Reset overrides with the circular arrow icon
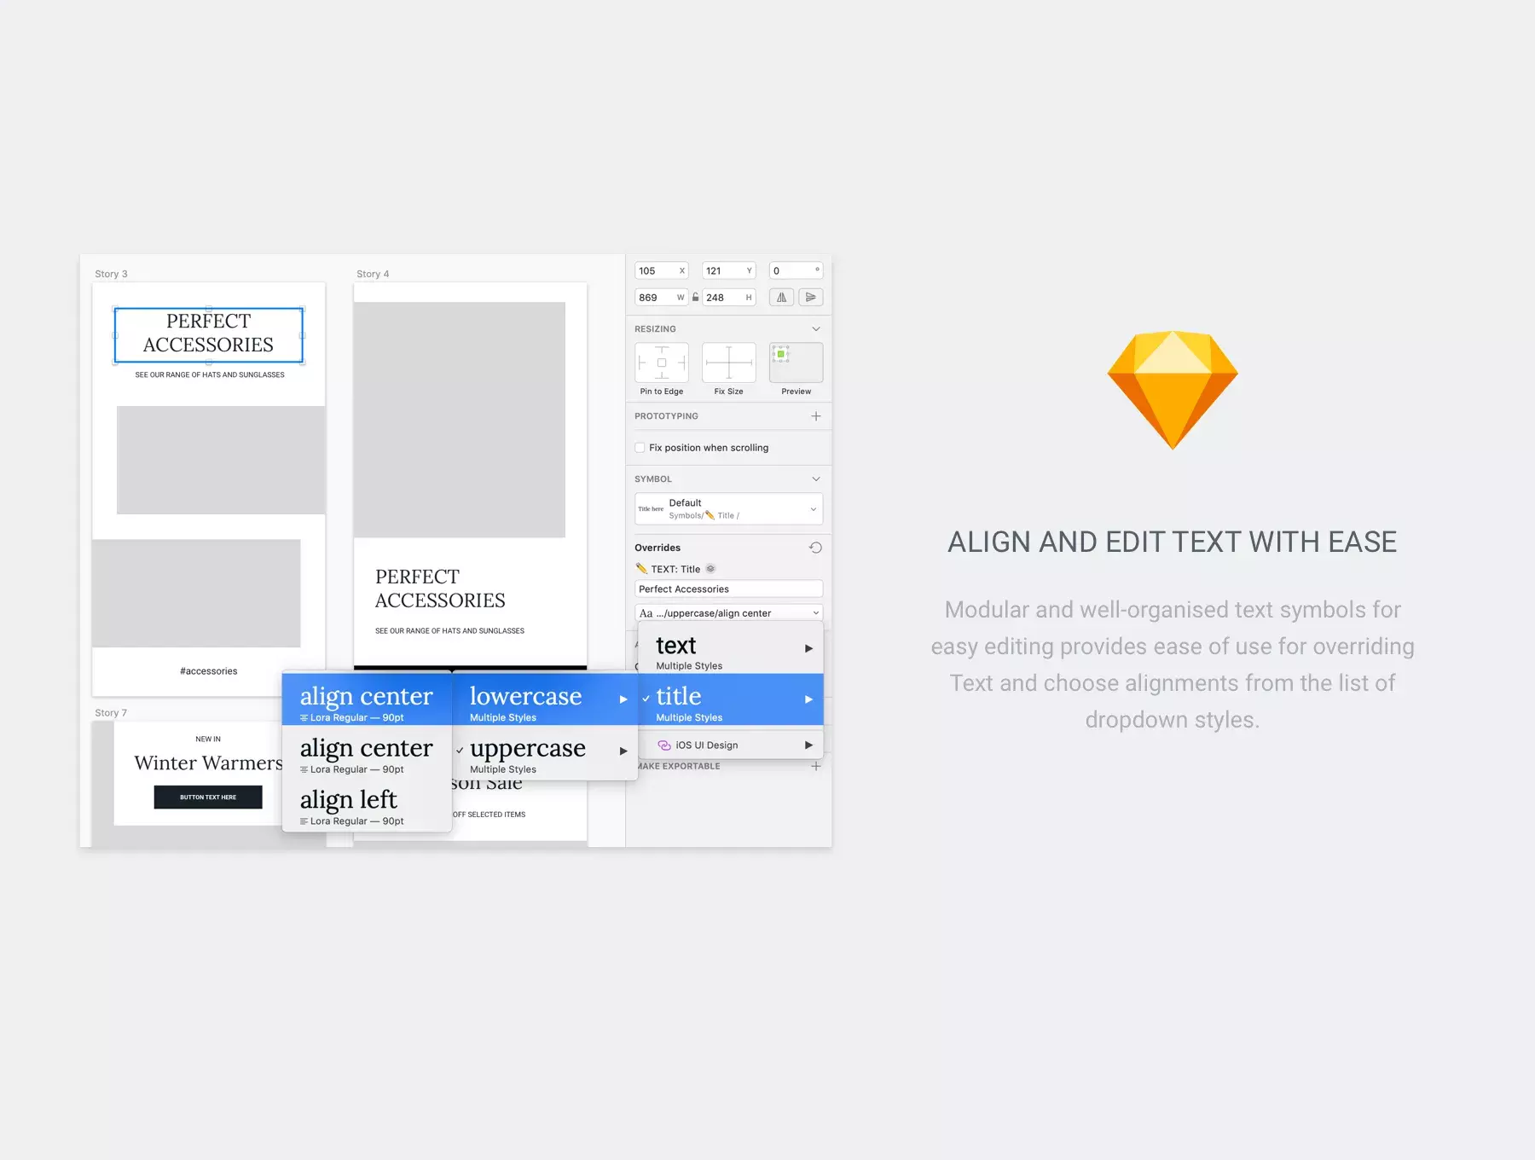The image size is (1535, 1160). pos(815,548)
